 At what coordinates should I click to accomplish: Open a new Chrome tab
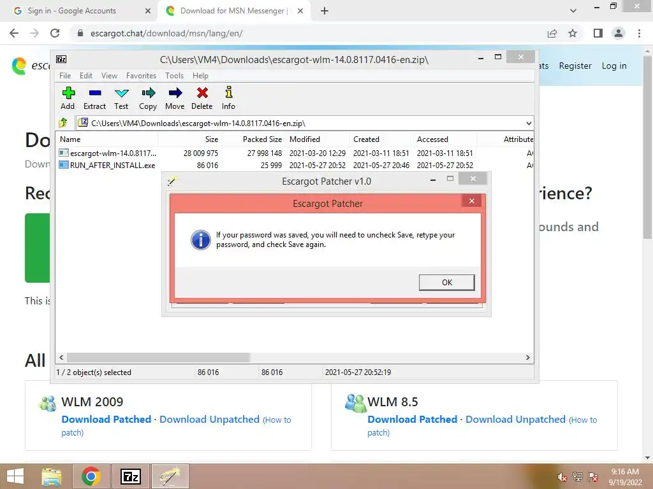tap(325, 11)
